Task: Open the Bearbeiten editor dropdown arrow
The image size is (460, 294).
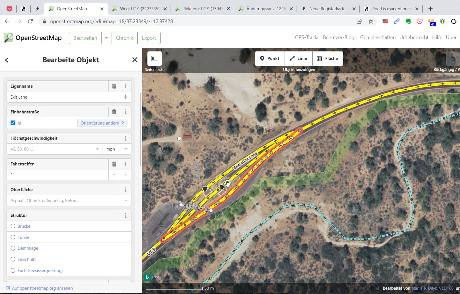Action: coord(106,38)
